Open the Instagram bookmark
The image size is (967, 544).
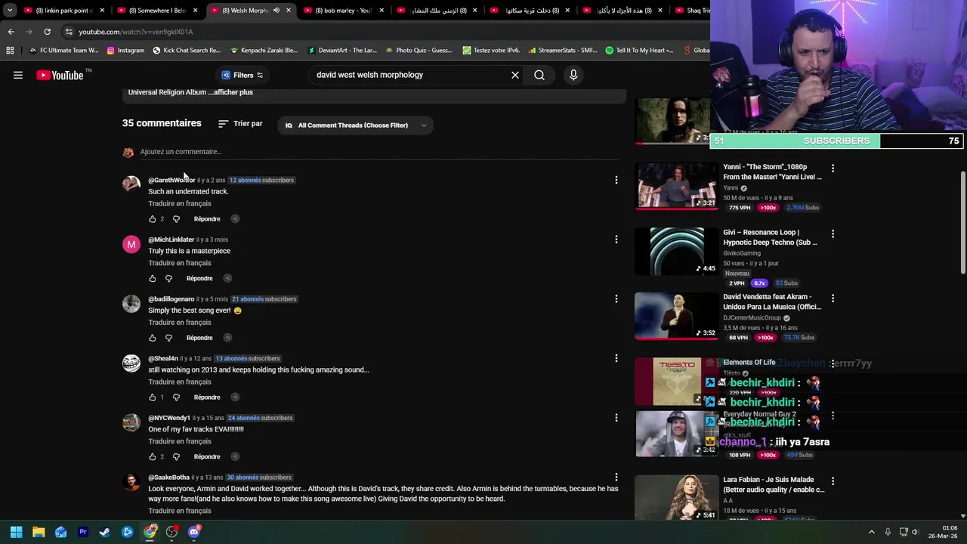(125, 51)
